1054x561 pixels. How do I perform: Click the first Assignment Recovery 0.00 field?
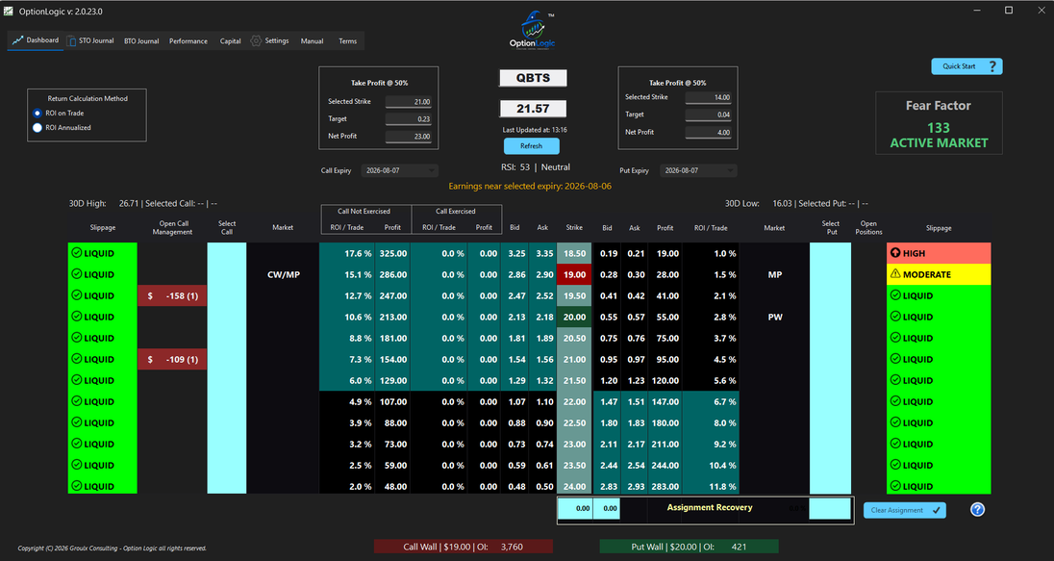pos(576,508)
